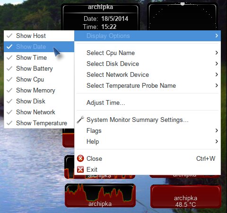Viewport: 227px width, 213px height.
Task: Click the Date 18/5/2014 readout
Action: (106, 19)
